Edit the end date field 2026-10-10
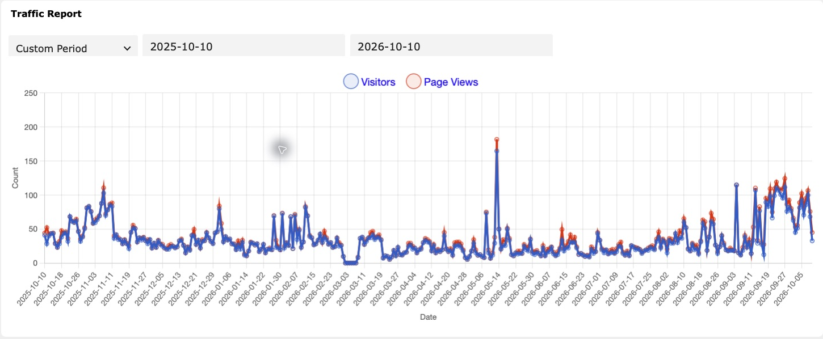This screenshot has width=823, height=339. pyautogui.click(x=451, y=46)
